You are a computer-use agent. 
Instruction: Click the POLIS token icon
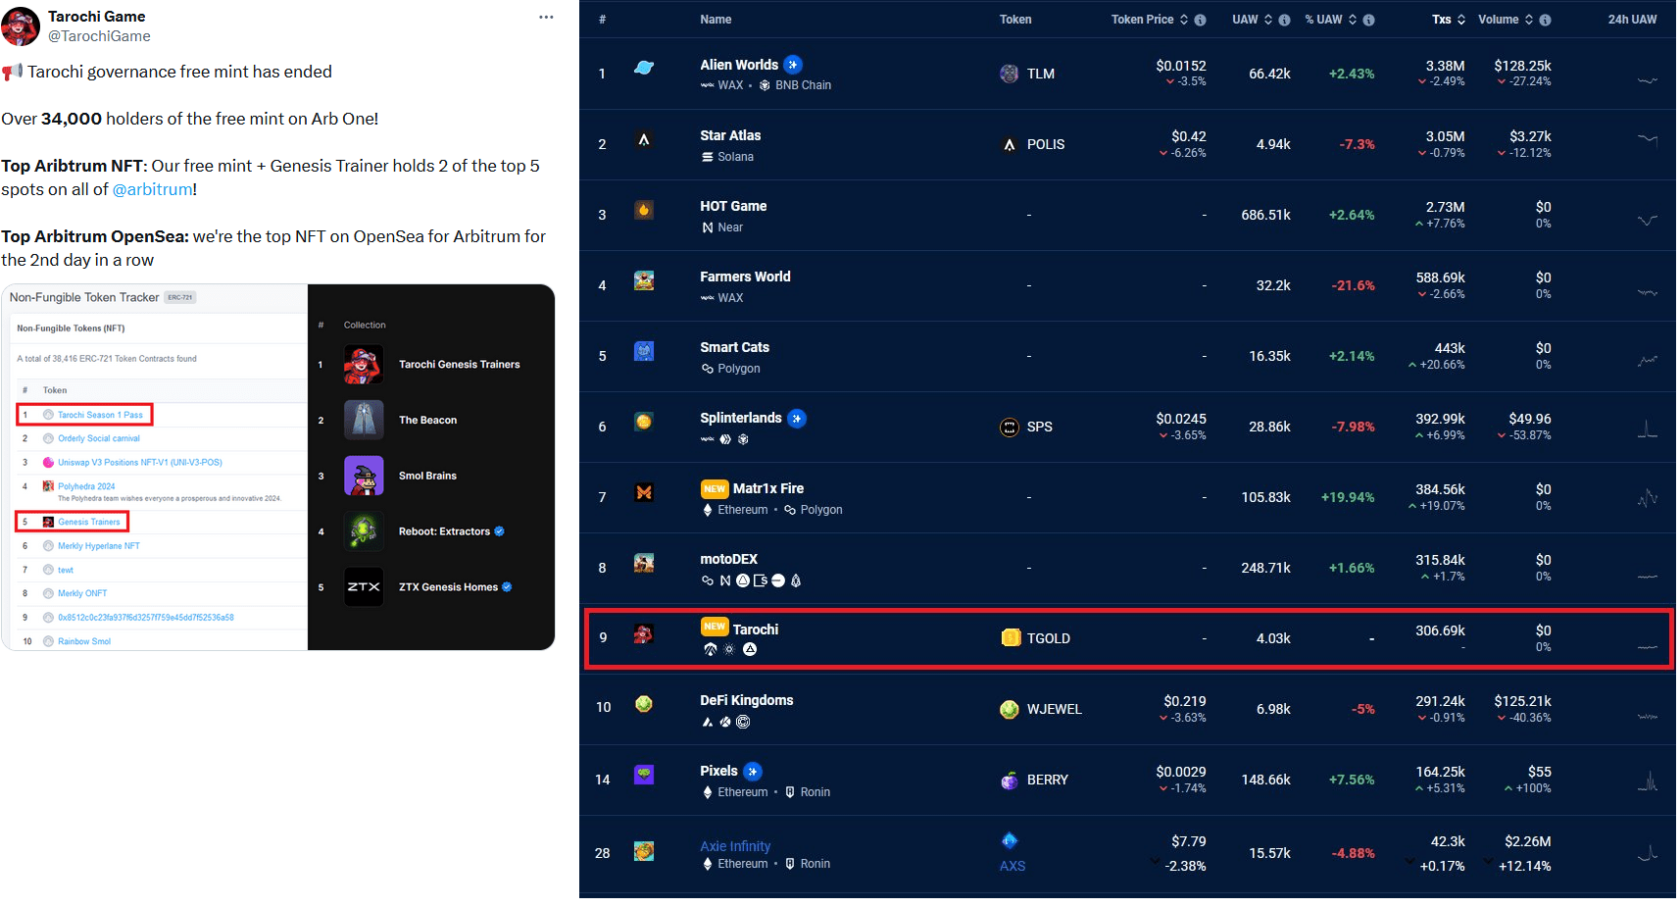point(1010,144)
